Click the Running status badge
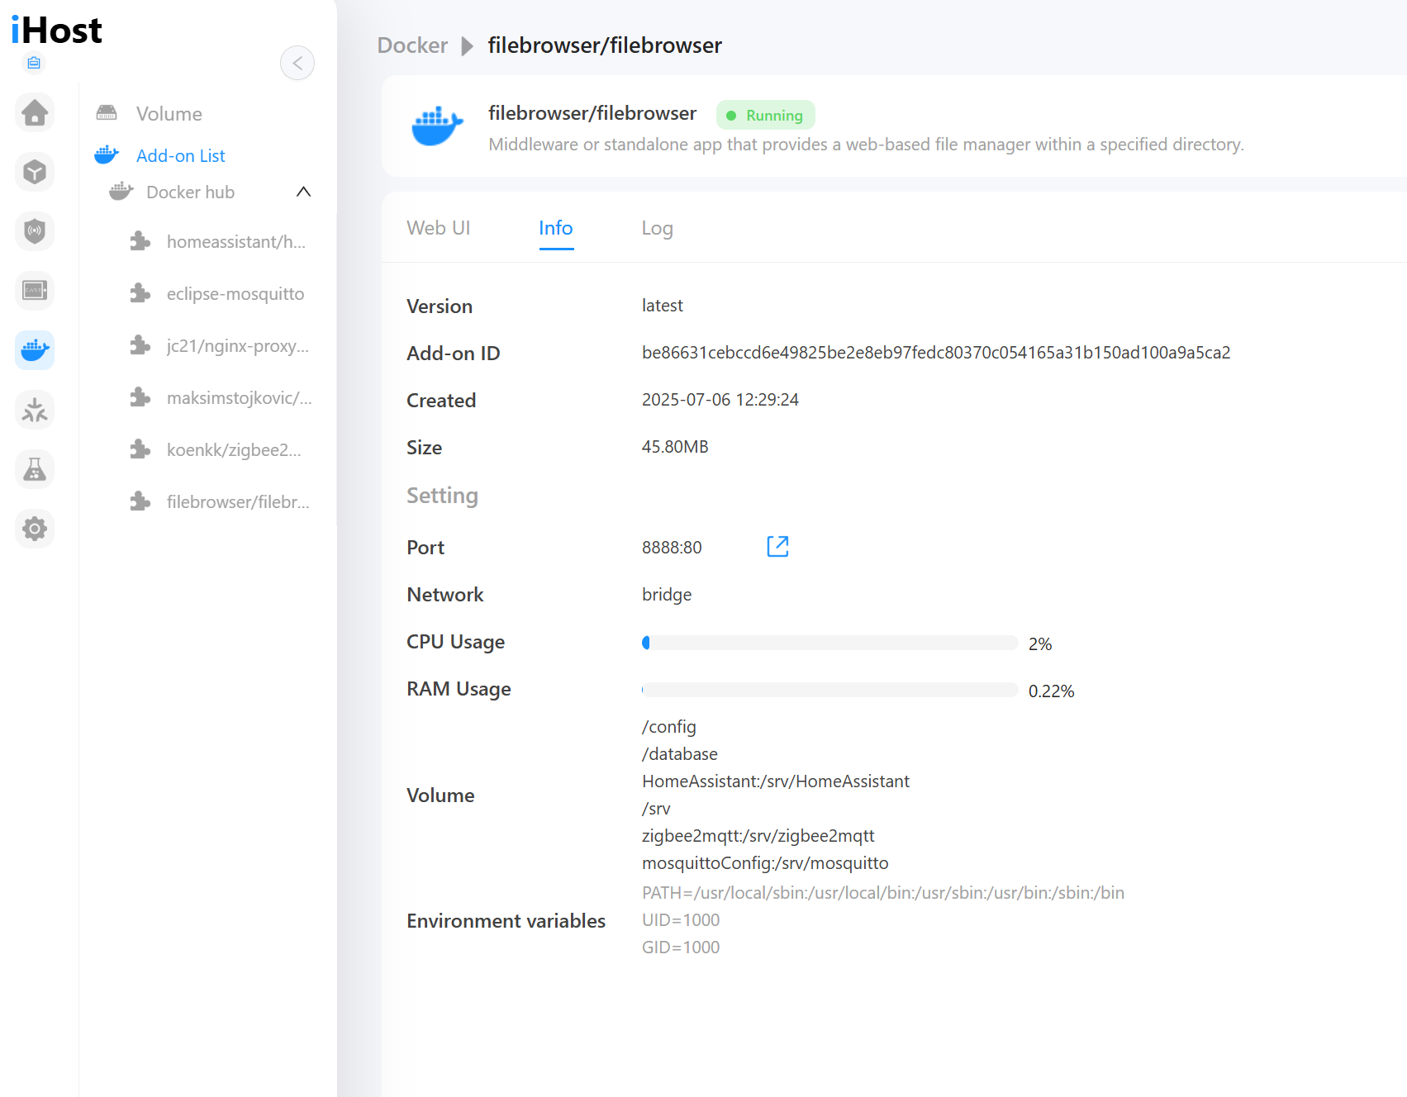1407x1097 pixels. (765, 115)
